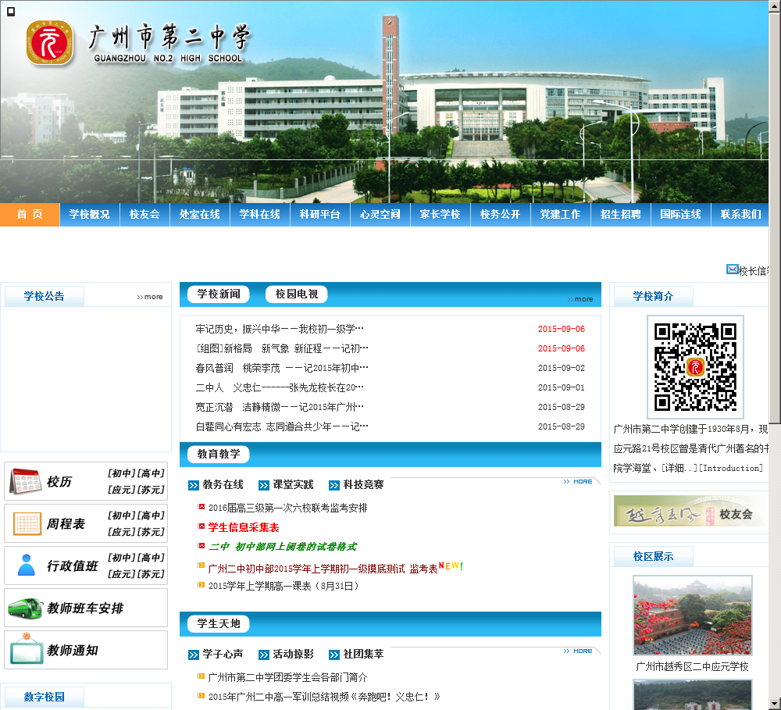Image resolution: width=781 pixels, height=710 pixels.
Task: Open news item 春风普润 桃荣李茂
Action: 282,368
